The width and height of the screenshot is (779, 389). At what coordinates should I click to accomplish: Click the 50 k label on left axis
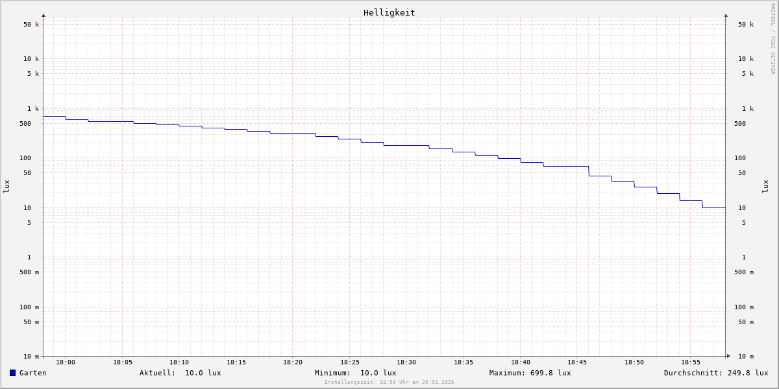pyautogui.click(x=31, y=25)
